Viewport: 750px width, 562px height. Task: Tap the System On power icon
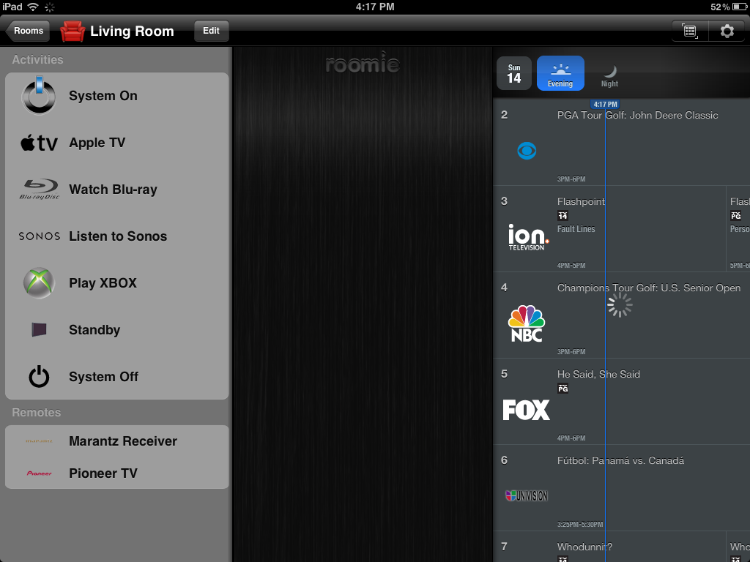(x=39, y=95)
